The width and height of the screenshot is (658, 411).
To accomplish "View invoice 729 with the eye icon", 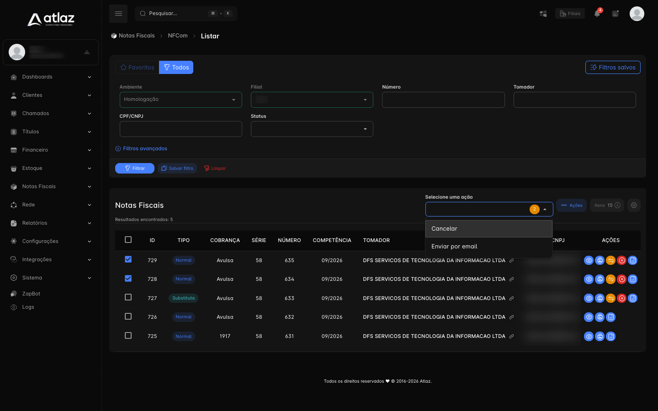I will tap(589, 260).
